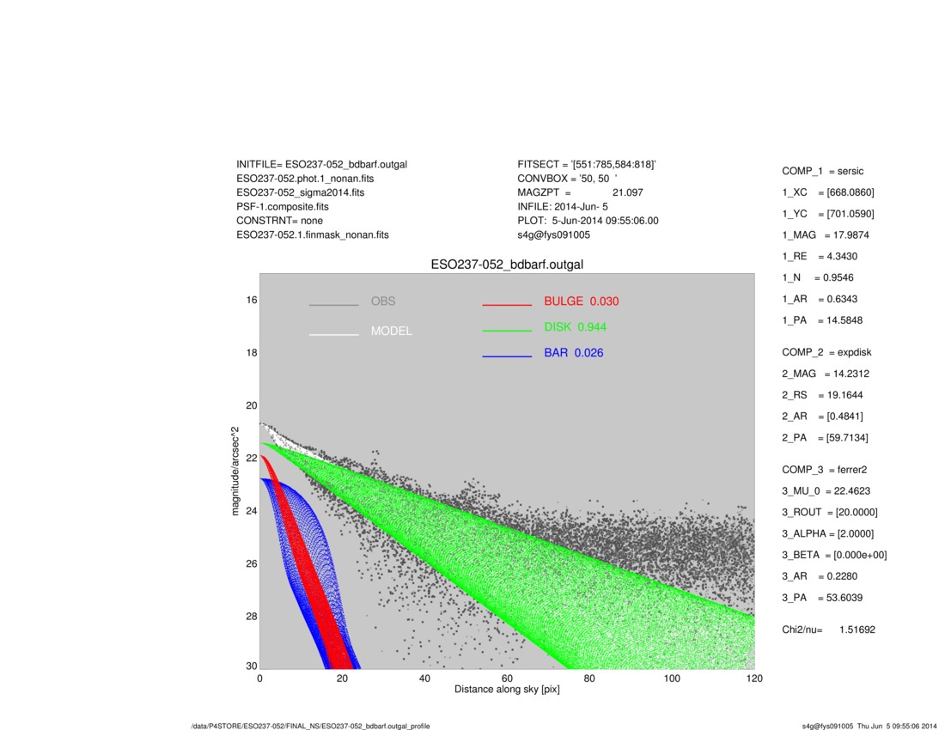
Task: Click the red BULGE 0.030 legend label
Action: point(581,301)
